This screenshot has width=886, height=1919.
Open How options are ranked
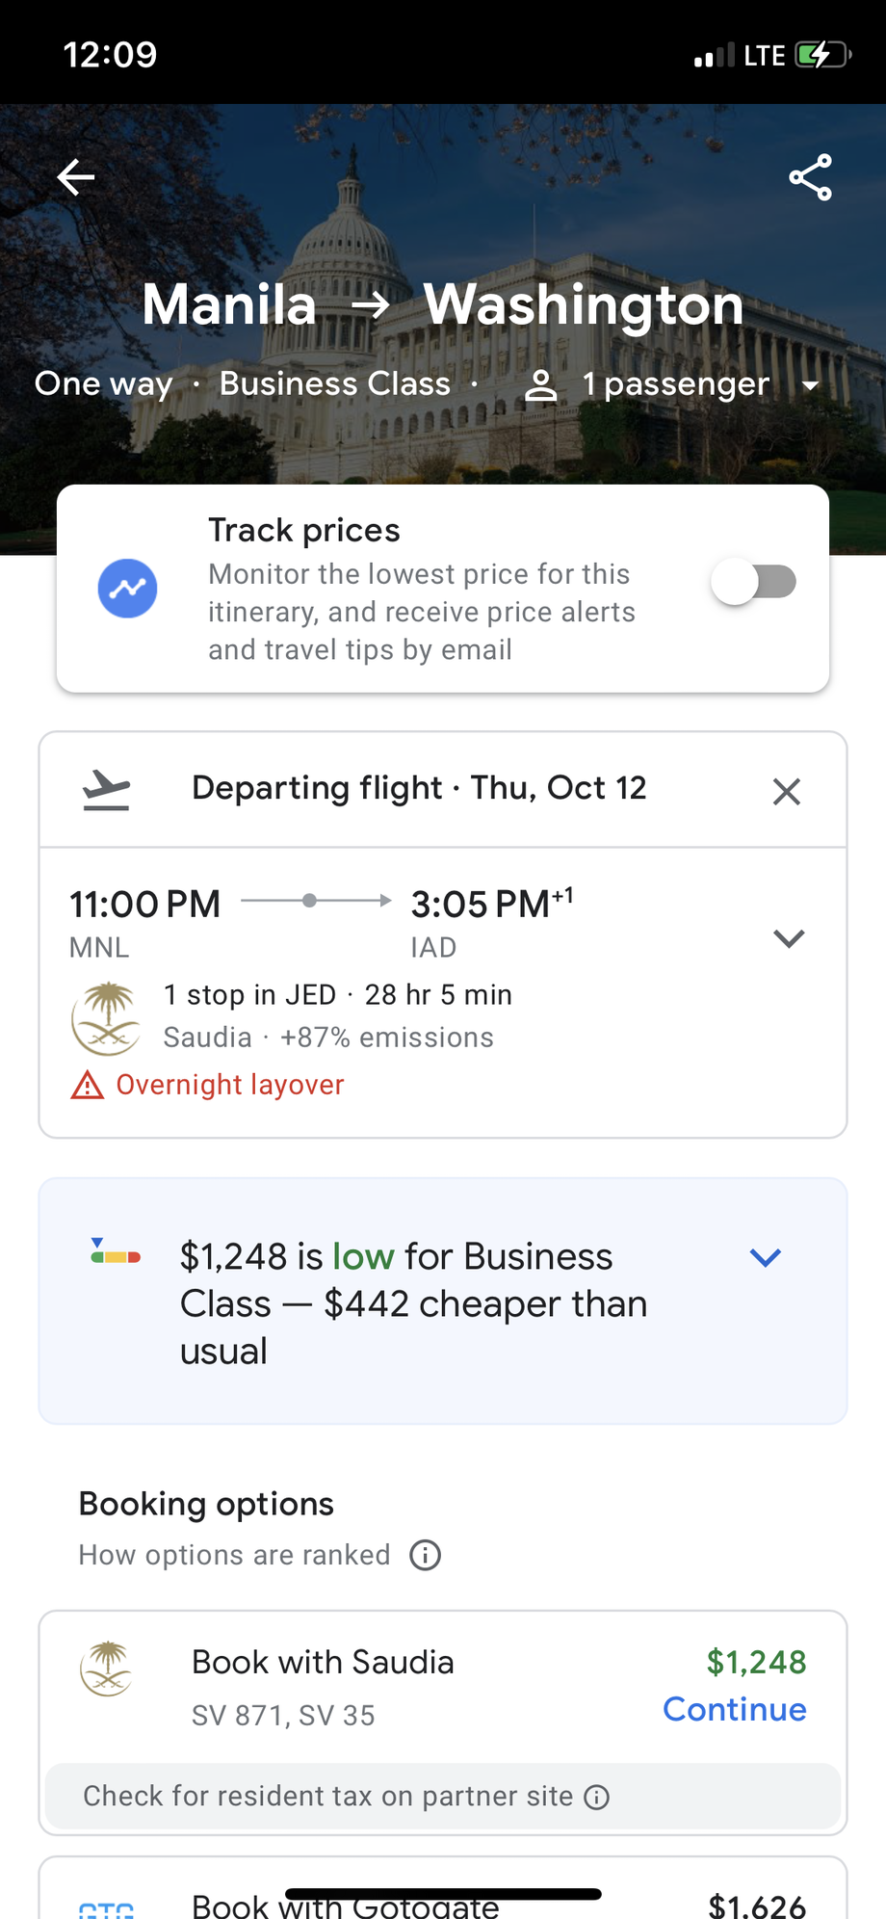(234, 1555)
